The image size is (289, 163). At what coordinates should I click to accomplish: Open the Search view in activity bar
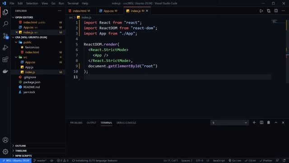[x=5, y=24]
